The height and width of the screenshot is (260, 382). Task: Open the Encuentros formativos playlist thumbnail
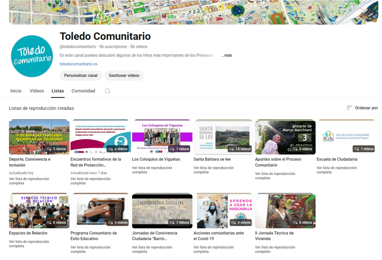click(x=101, y=138)
